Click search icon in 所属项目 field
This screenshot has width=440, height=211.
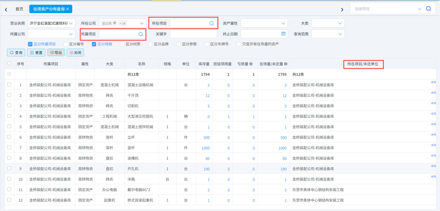(x=141, y=34)
